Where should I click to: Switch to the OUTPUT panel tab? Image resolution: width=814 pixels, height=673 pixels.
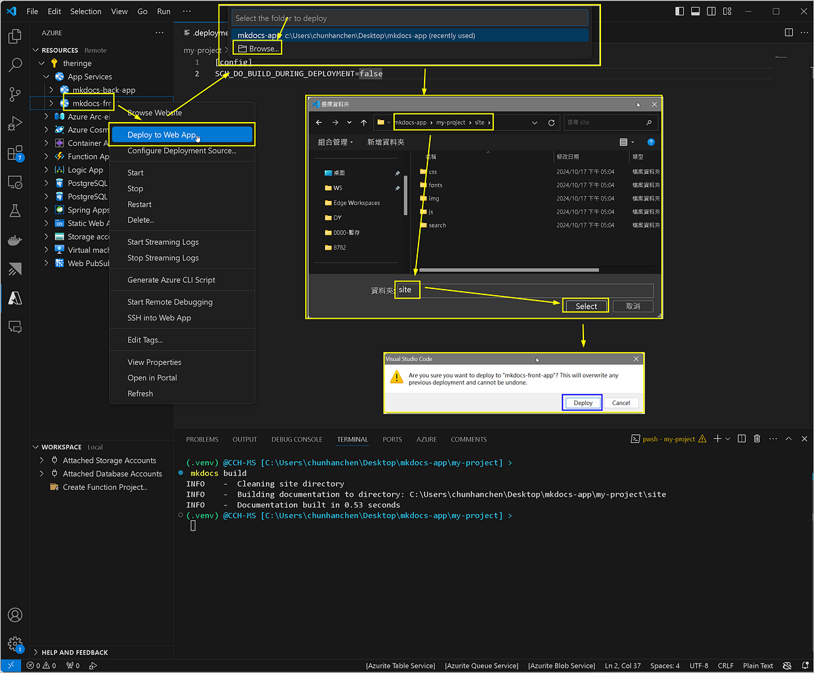[x=244, y=440]
